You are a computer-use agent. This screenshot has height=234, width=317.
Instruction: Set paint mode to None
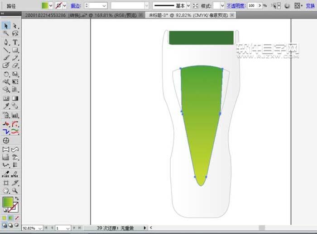click(17, 218)
